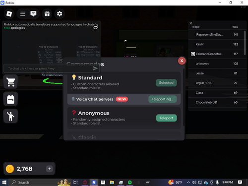The image size is (248, 186).
Task: Click the Gamemodes list scrollbar
Action: 184,97
